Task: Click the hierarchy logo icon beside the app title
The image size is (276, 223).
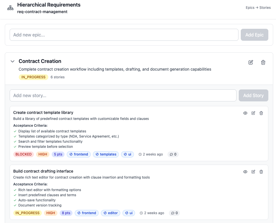Action: [10, 8]
